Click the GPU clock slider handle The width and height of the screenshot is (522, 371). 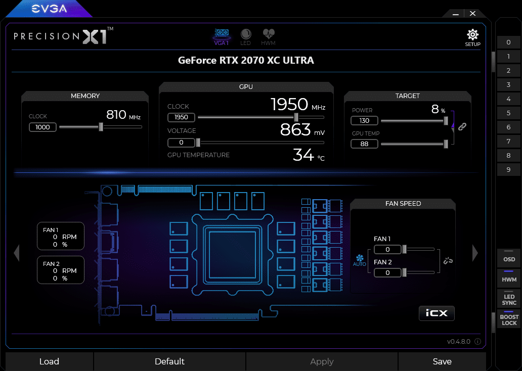pyautogui.click(x=296, y=117)
